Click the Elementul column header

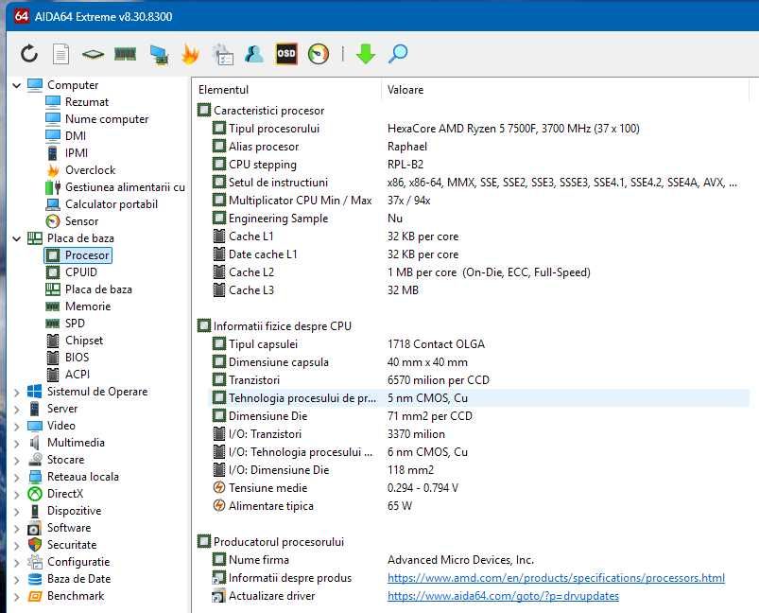coord(286,90)
